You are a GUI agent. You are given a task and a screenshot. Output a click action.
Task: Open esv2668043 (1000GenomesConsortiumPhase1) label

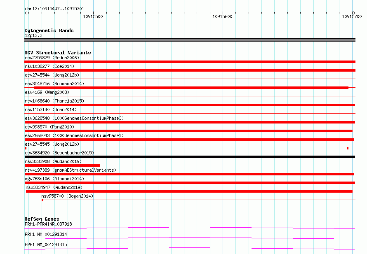click(x=74, y=135)
